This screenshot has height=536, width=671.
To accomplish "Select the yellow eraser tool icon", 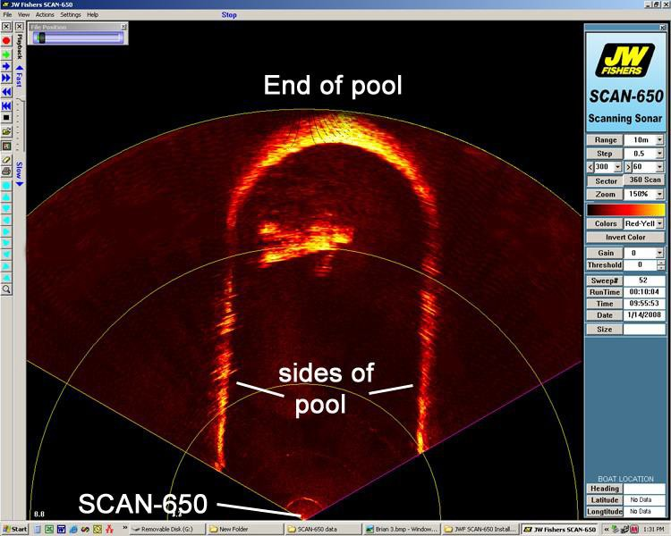I will point(6,159).
